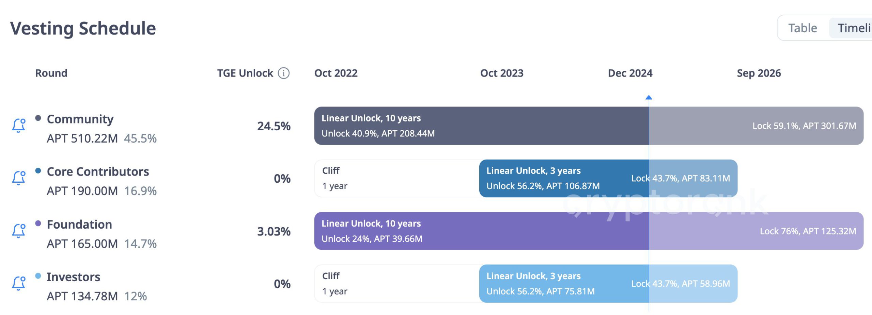Switch to the Timeline view tab
The image size is (872, 315).
click(x=852, y=28)
